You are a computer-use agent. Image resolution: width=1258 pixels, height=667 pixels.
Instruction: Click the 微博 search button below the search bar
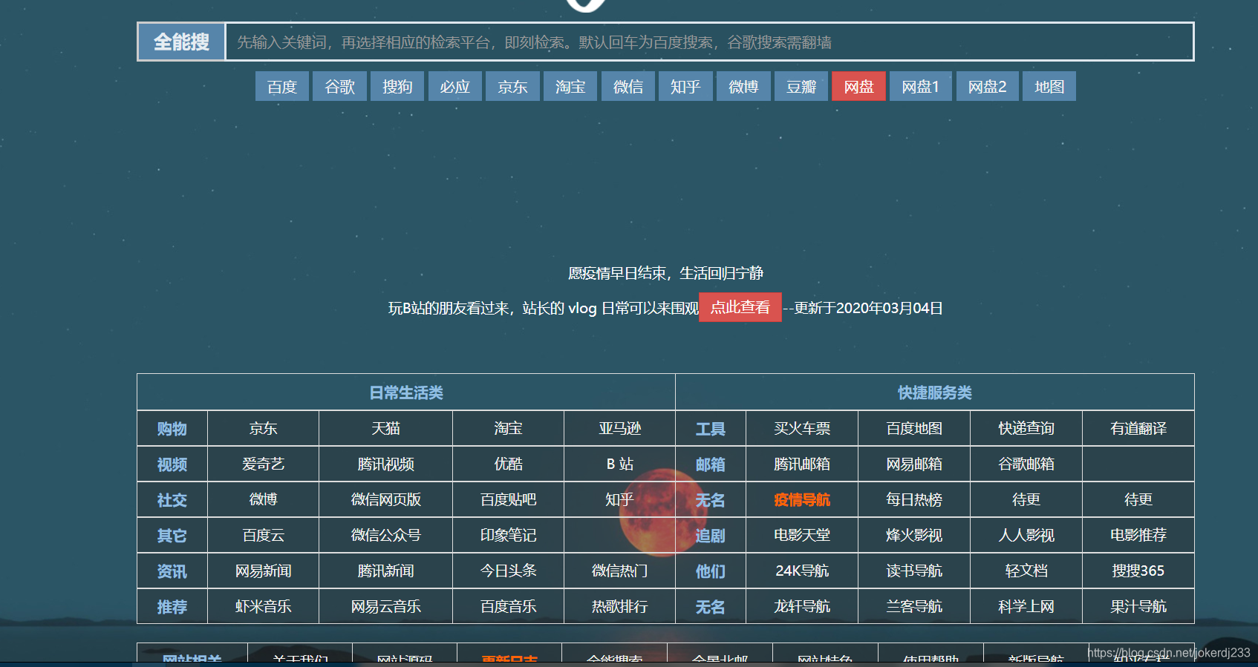pyautogui.click(x=743, y=86)
